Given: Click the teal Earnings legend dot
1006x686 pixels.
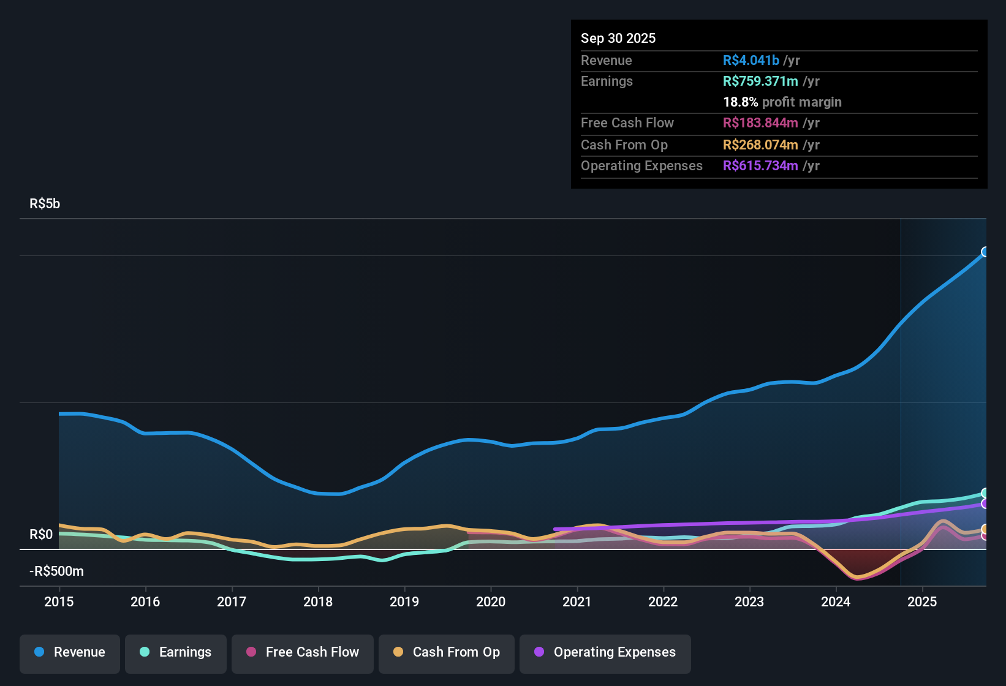Looking at the screenshot, I should pyautogui.click(x=145, y=652).
